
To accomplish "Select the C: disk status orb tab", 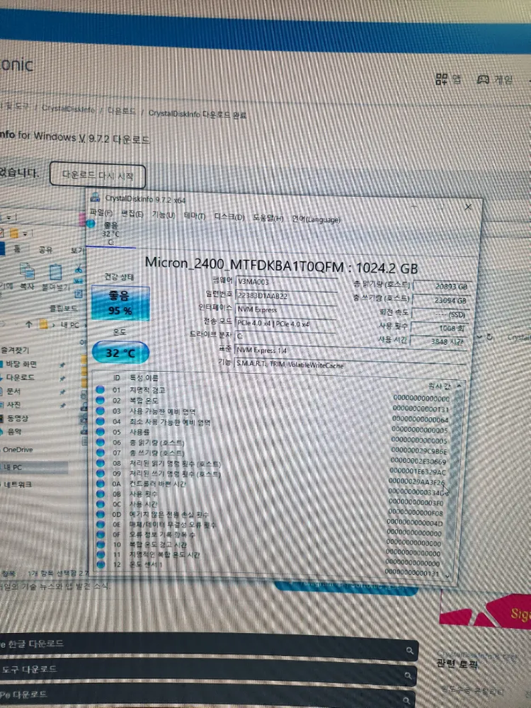I will click(x=91, y=224).
